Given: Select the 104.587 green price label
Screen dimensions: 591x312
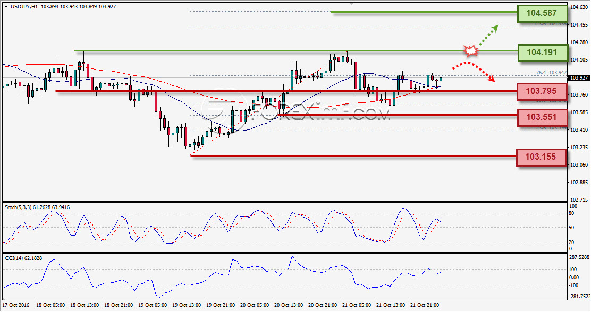Looking at the screenshot, I should point(542,14).
